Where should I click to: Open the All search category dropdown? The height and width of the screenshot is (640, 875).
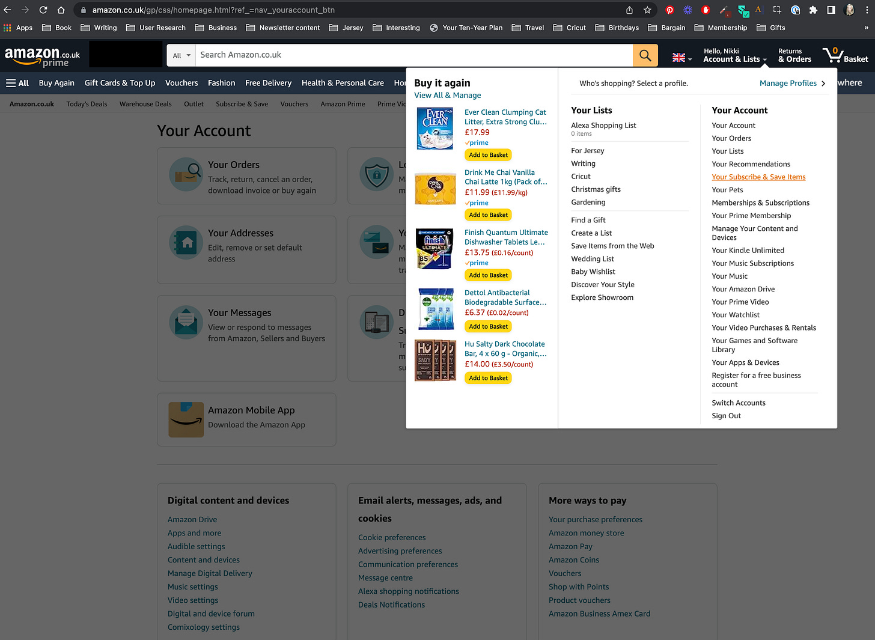[181, 55]
